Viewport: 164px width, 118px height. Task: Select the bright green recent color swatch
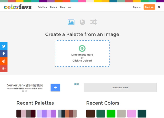pyautogui.click(x=111, y=114)
